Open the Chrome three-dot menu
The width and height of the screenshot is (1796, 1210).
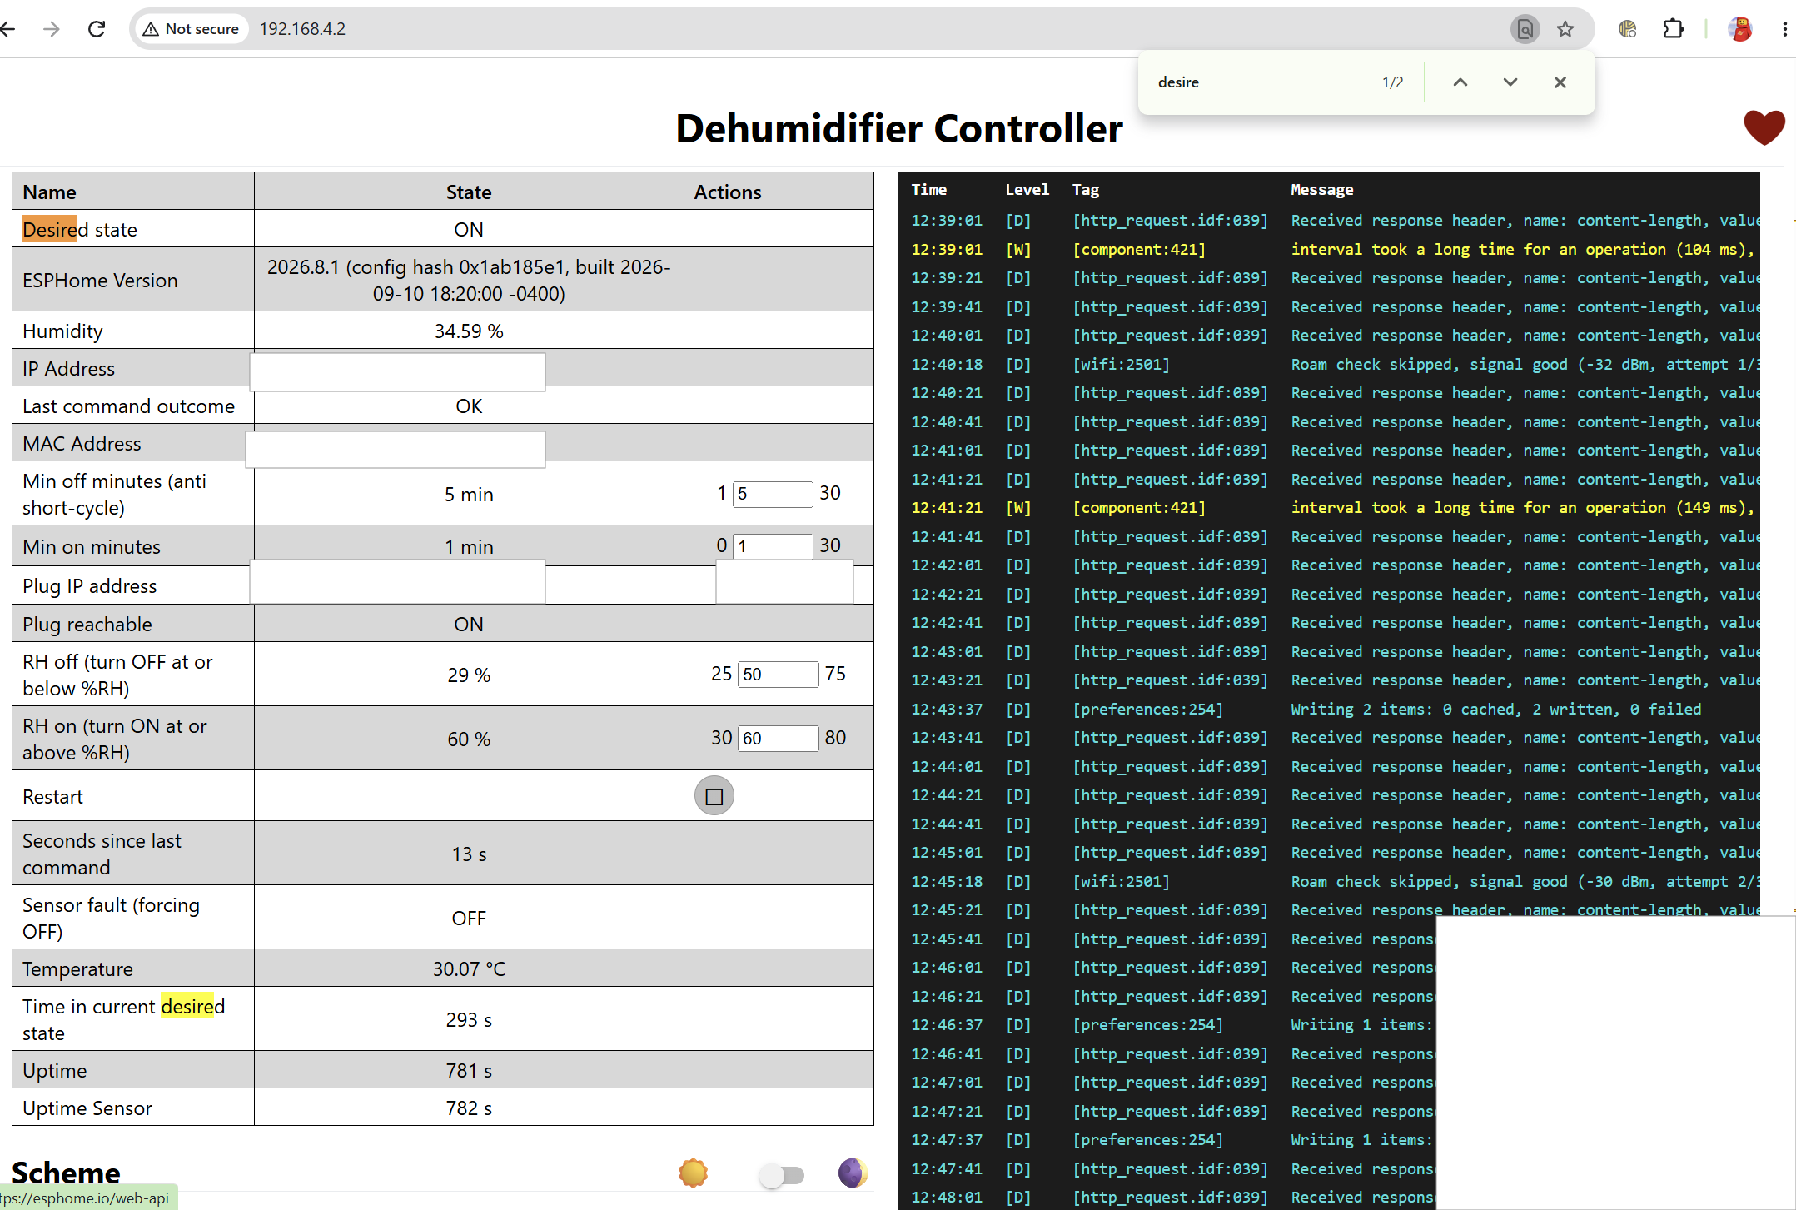tap(1784, 29)
